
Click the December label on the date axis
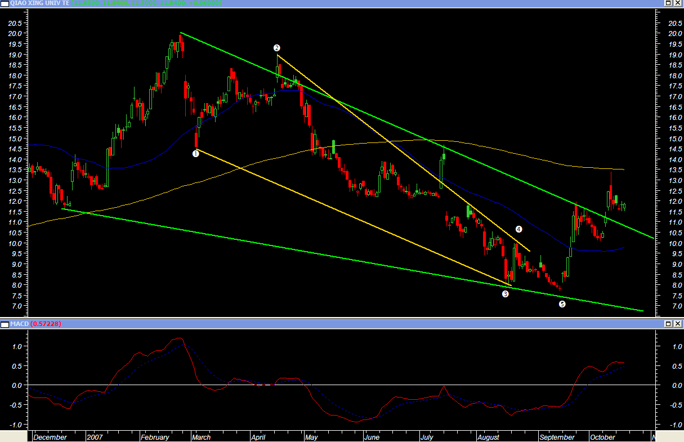50,437
